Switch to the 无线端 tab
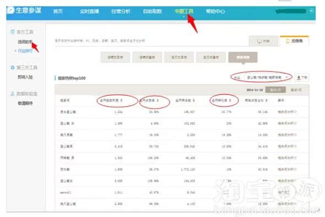The width and height of the screenshot is (325, 217). [x=294, y=41]
